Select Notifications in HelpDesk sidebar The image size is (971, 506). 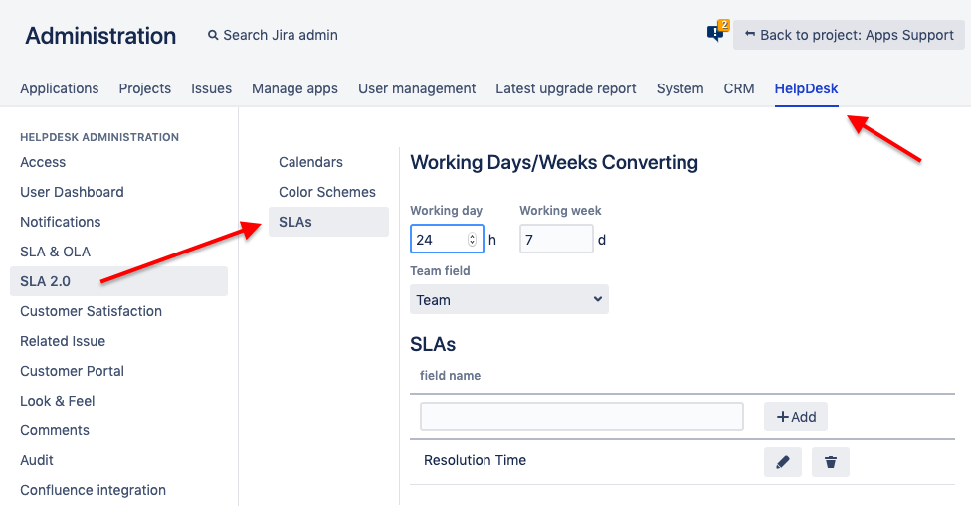coord(61,222)
